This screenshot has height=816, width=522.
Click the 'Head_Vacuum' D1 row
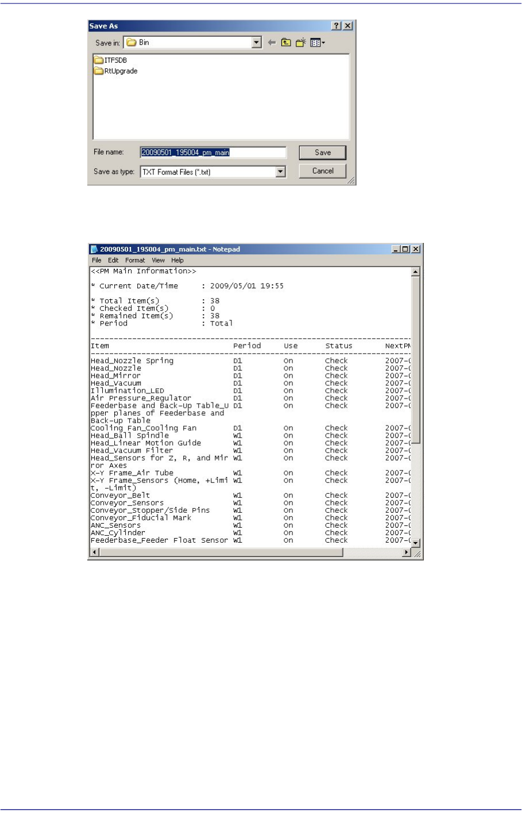coord(250,383)
